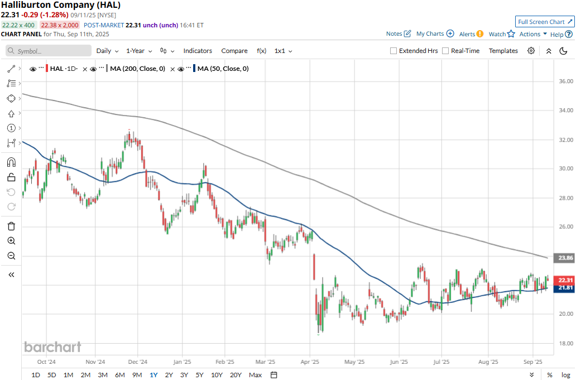Open the HAL series options menu
576x380 pixels.
41,68
